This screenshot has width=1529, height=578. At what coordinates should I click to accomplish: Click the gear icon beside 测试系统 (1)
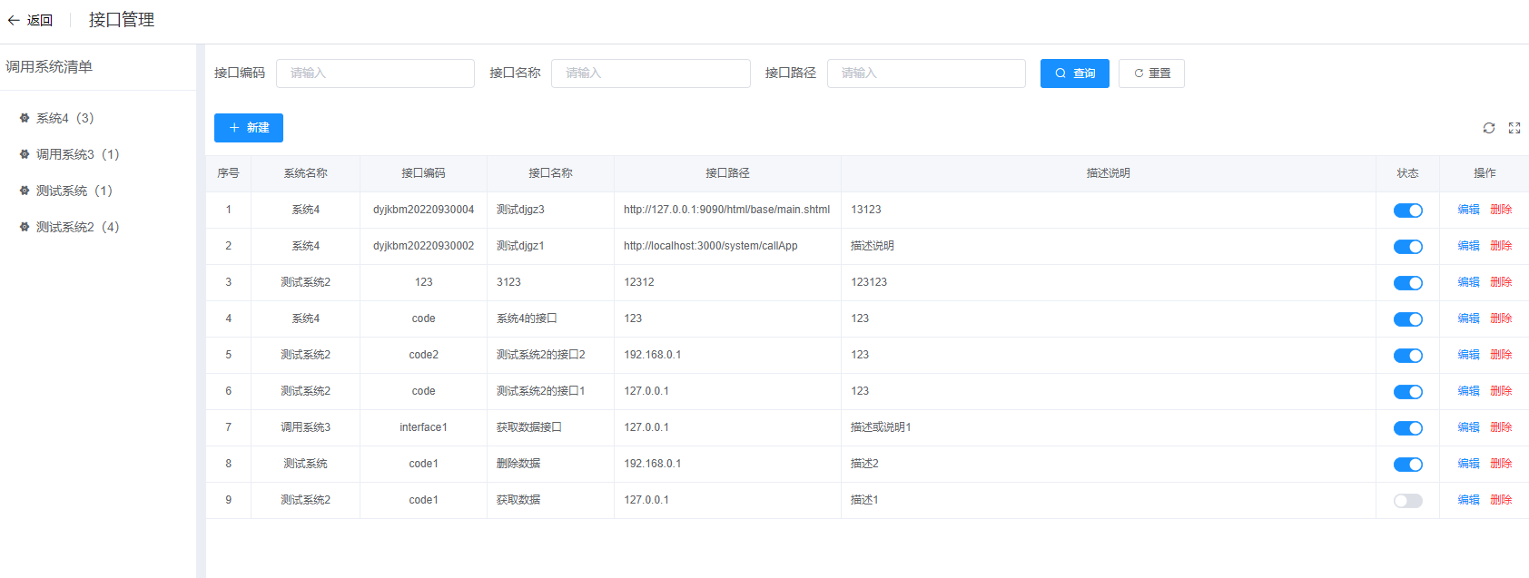coord(25,191)
